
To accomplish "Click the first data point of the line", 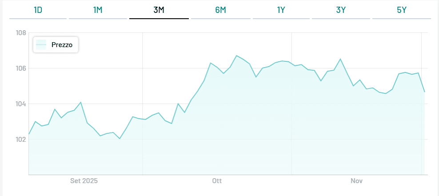I will [29, 134].
